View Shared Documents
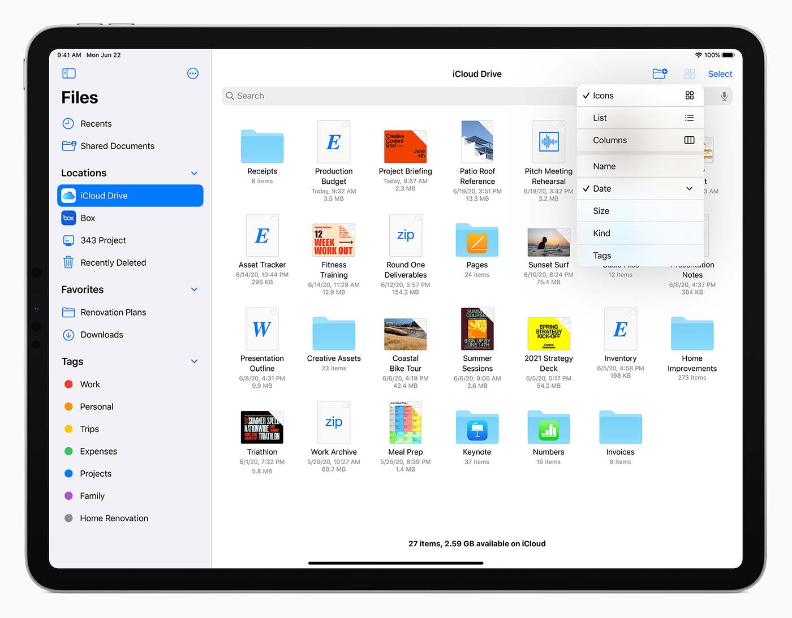 tap(117, 145)
